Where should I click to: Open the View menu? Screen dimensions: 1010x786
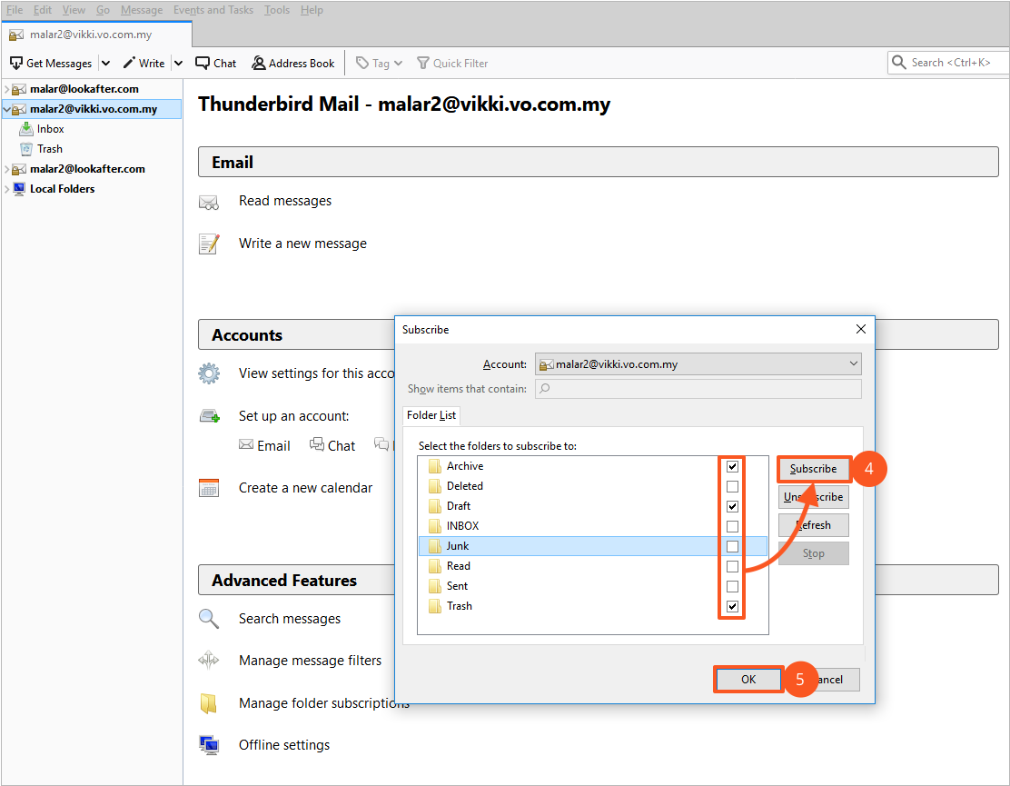(x=74, y=10)
